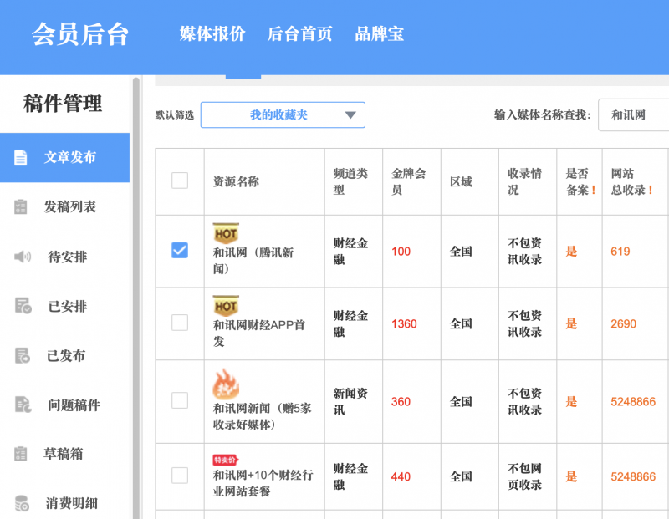Click the price value 100
This screenshot has width=669, height=519.
[401, 252]
